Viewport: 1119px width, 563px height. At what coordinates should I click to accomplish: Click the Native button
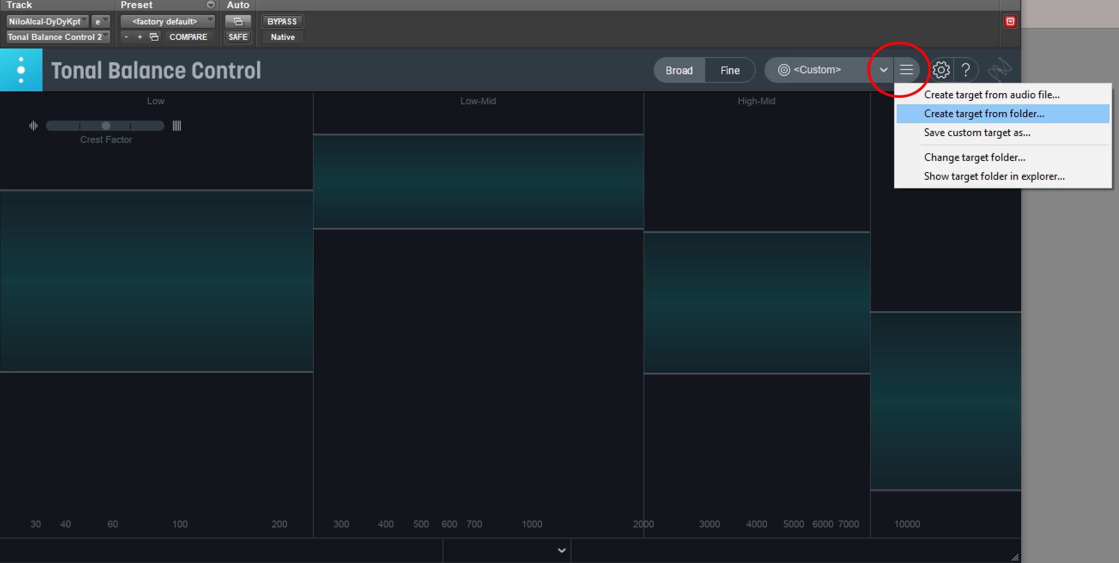282,37
